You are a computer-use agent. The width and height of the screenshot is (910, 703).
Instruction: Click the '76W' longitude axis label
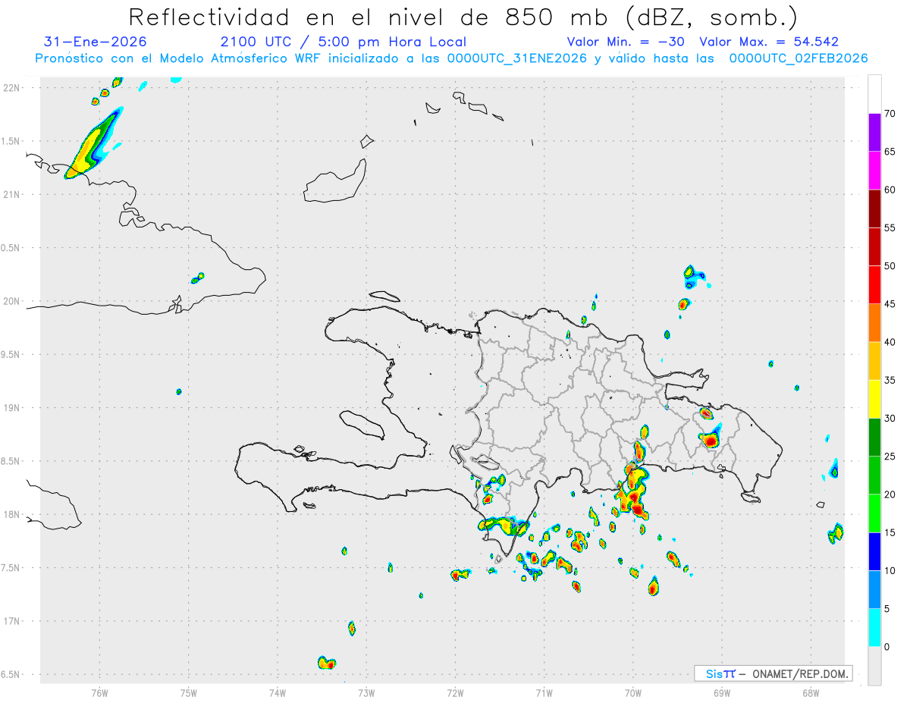tap(99, 693)
